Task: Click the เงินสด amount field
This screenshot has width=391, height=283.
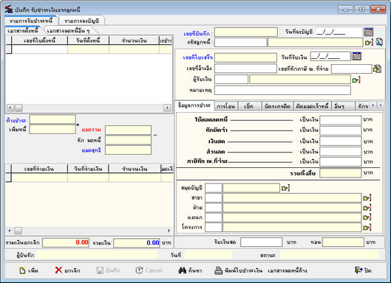Action: coord(341,141)
